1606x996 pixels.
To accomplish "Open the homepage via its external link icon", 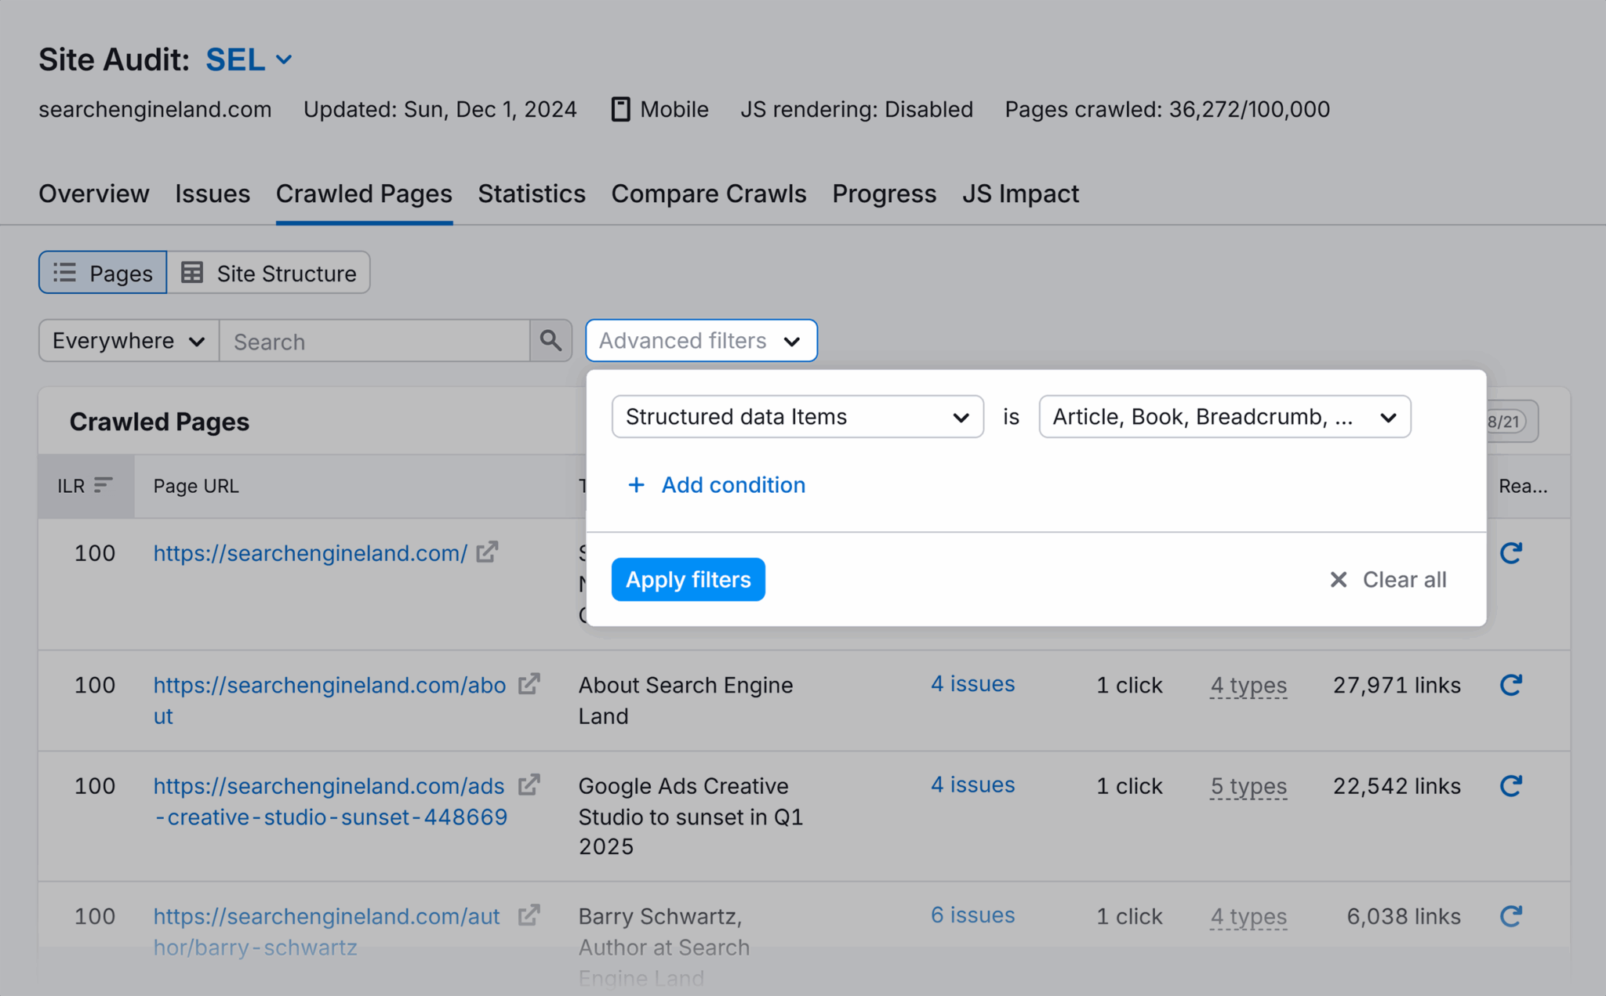I will (487, 552).
